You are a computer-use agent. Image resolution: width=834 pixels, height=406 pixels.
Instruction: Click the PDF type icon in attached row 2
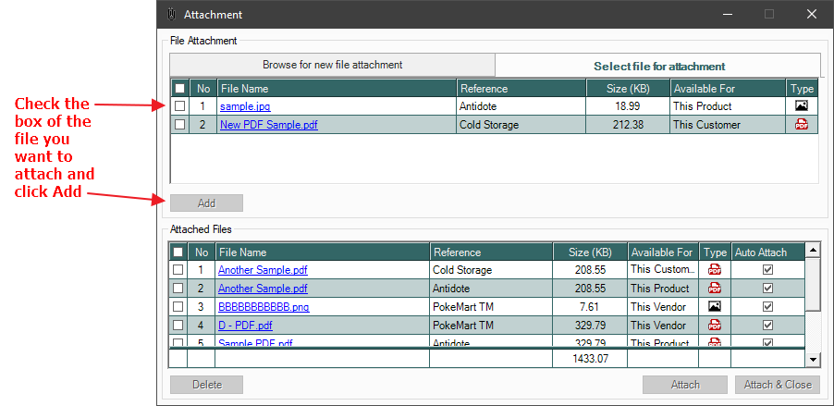(714, 289)
